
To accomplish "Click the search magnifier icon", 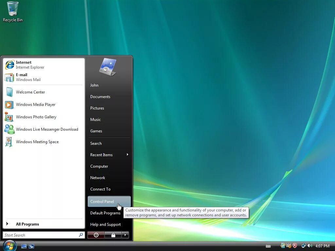I will (81, 235).
